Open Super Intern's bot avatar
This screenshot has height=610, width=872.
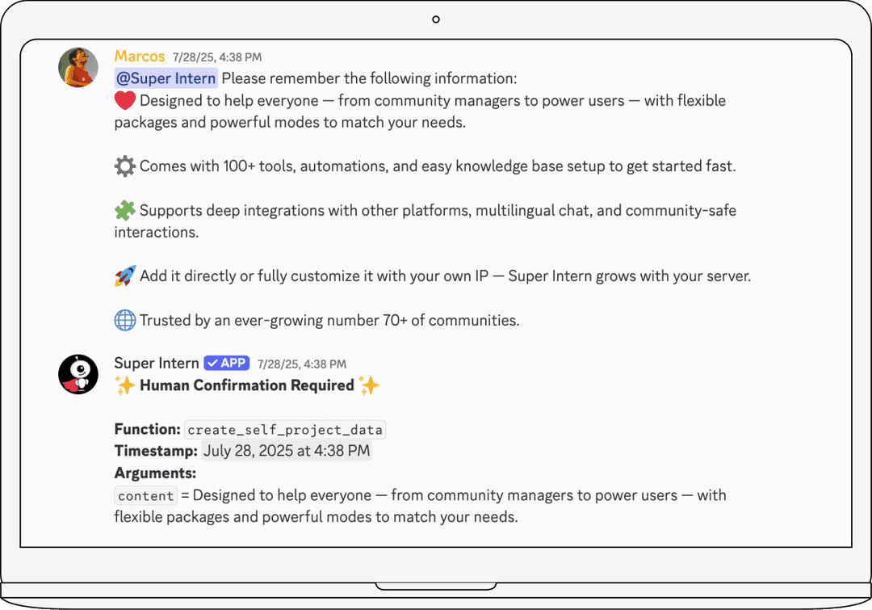click(x=78, y=374)
